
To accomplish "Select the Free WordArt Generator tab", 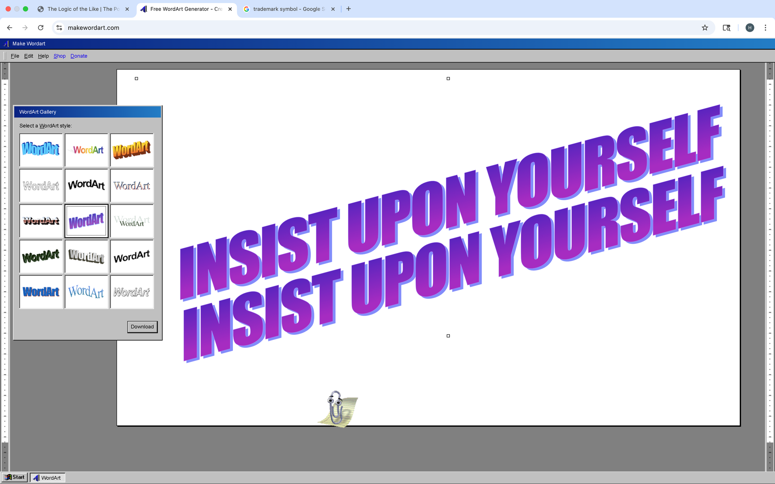I will coord(186,9).
